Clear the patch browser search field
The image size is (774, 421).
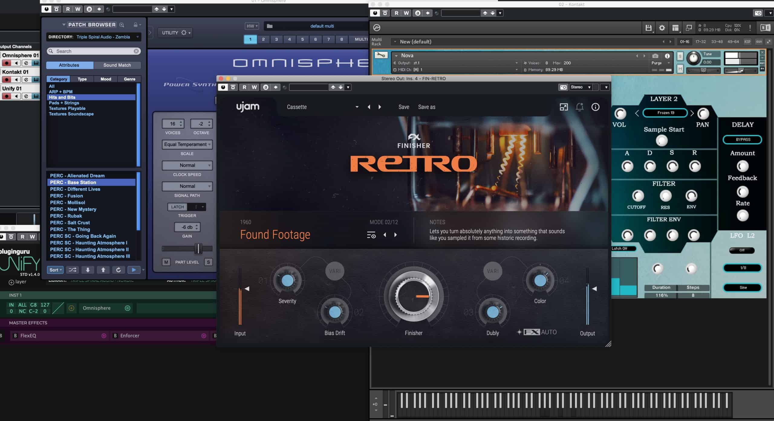[136, 51]
